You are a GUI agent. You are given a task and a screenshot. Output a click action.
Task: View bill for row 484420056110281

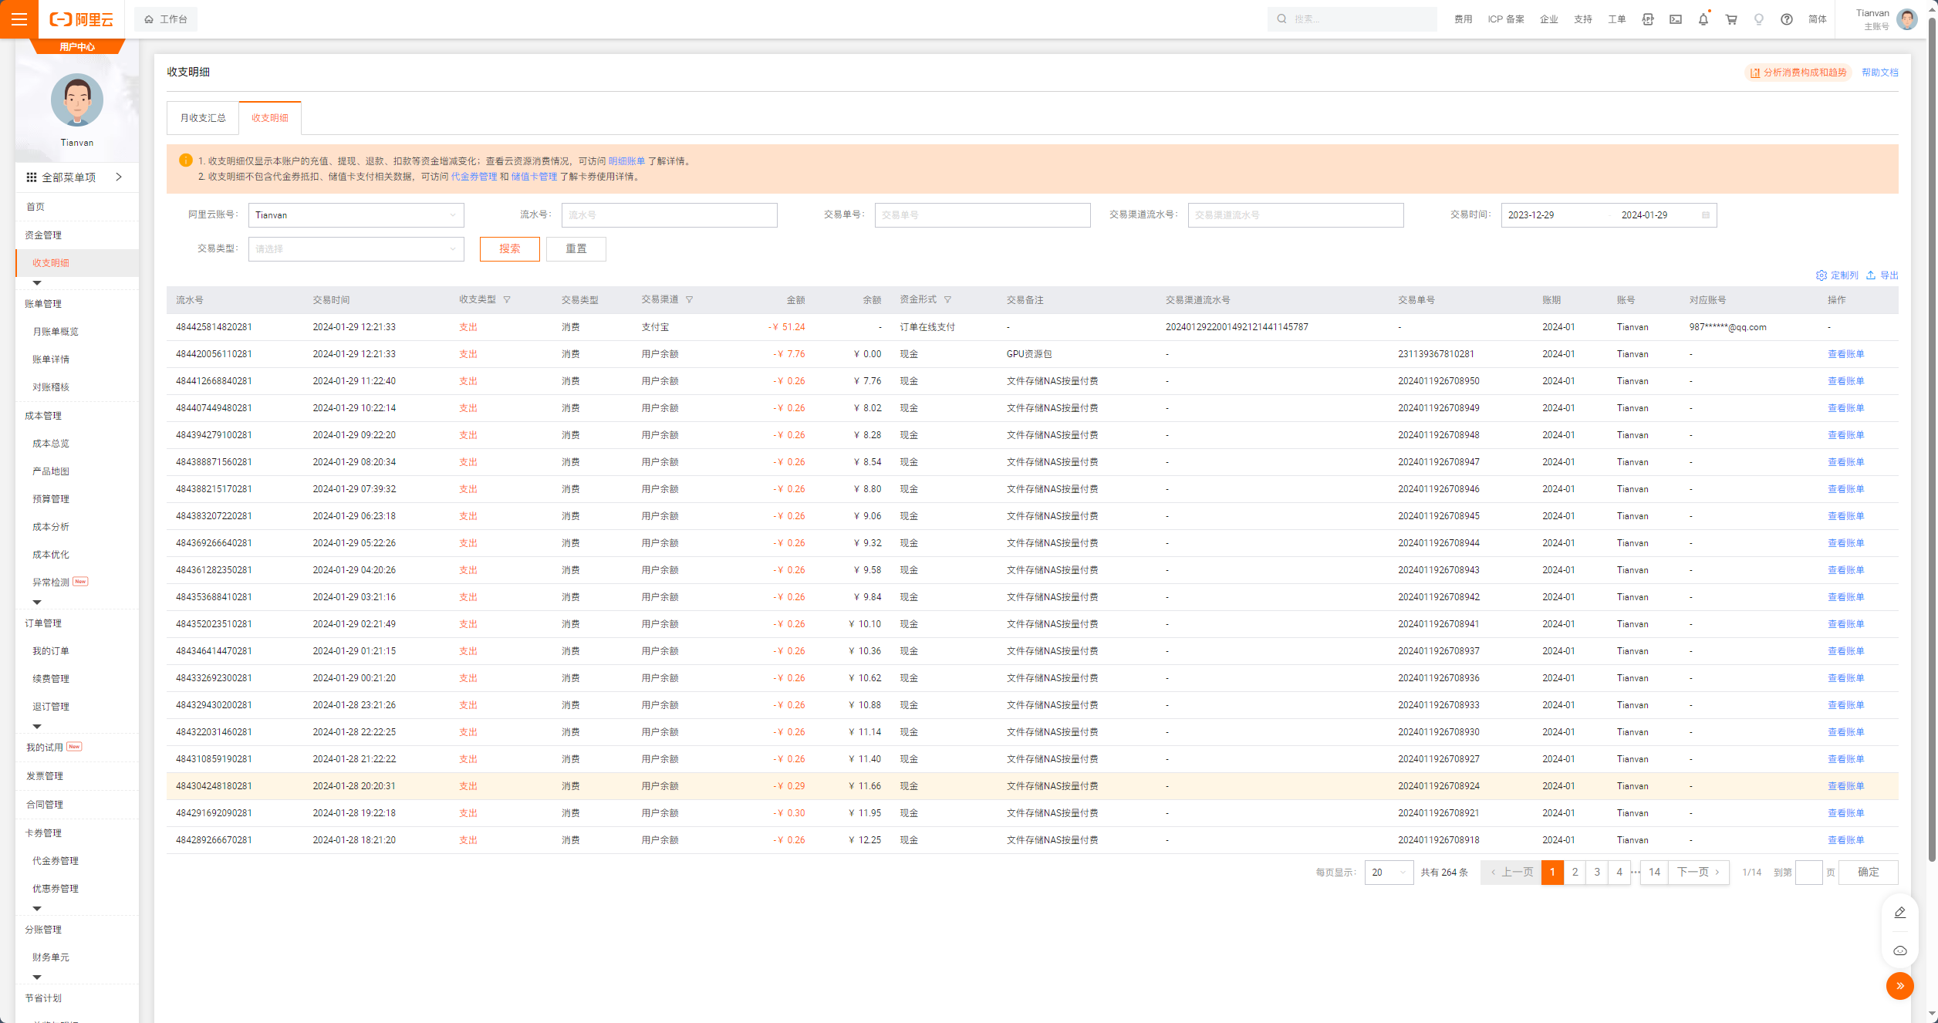click(x=1845, y=354)
